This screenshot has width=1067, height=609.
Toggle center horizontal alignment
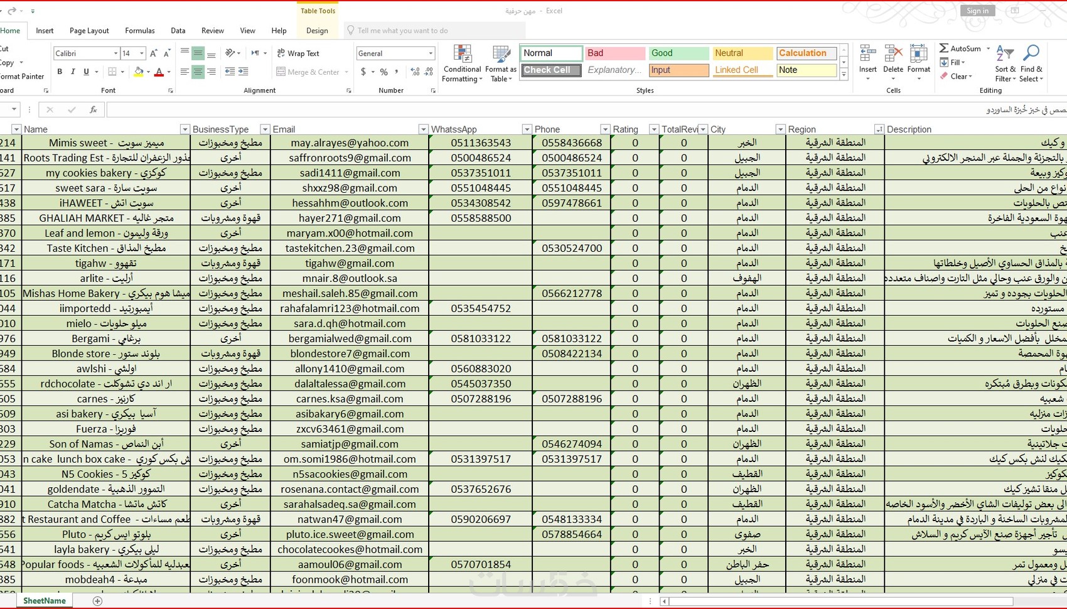(198, 72)
